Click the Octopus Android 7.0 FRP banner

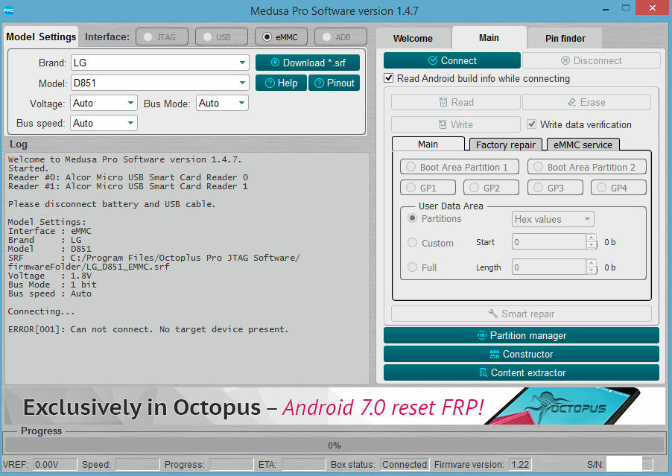[x=335, y=406]
